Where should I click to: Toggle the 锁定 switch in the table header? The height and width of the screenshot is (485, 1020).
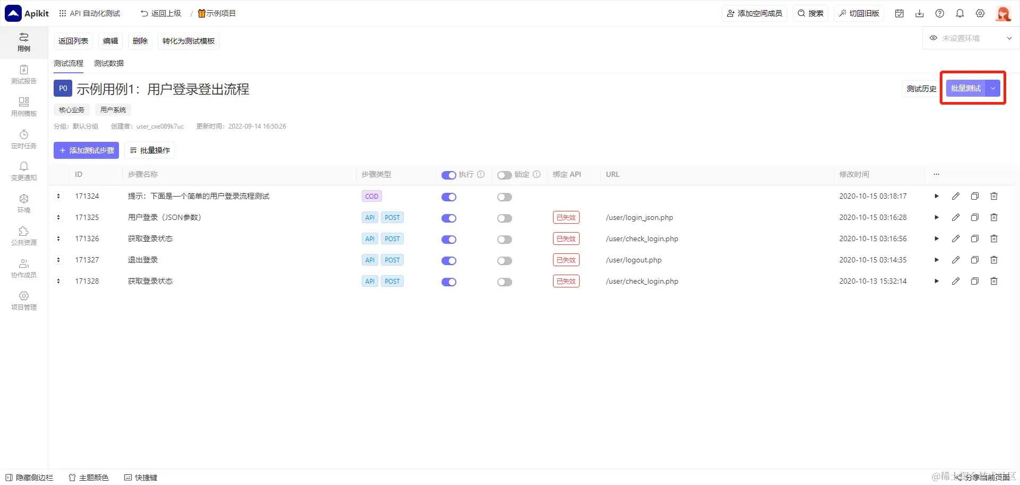(x=505, y=175)
